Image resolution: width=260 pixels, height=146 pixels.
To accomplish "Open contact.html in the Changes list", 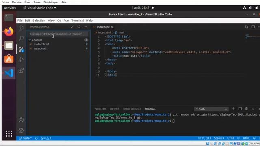I will (x=41, y=44).
